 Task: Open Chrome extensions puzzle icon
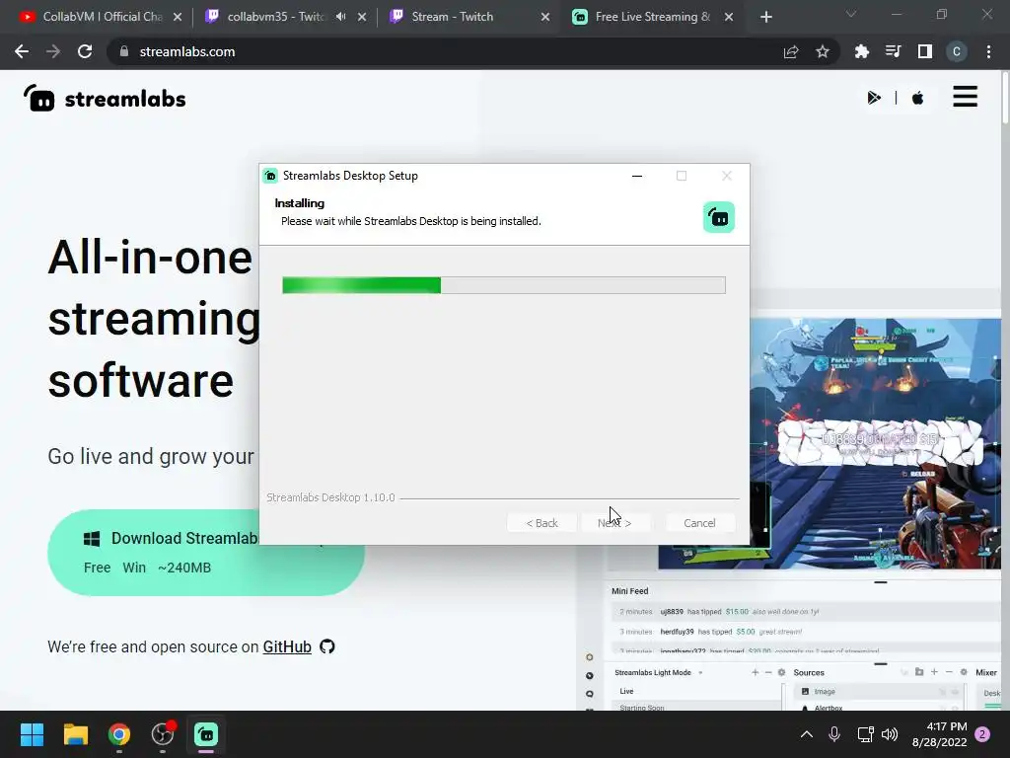click(861, 51)
